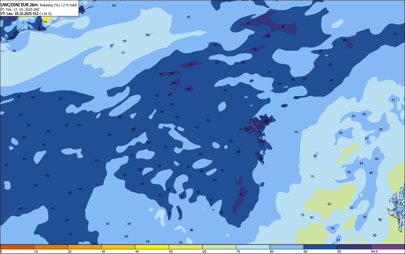Click the 60–70 light green legend swatch
The height and width of the screenshot is (254, 405).
[219, 247]
